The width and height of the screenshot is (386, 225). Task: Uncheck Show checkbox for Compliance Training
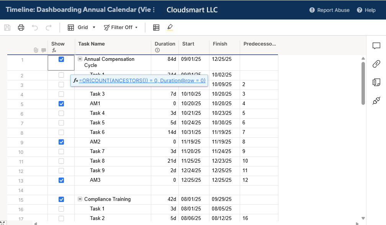coord(61,199)
